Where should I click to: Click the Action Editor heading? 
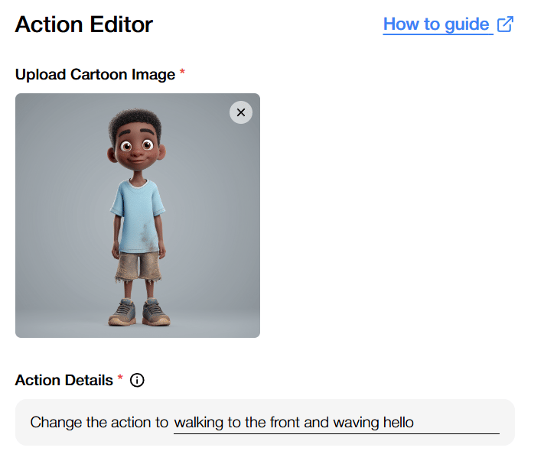click(84, 24)
